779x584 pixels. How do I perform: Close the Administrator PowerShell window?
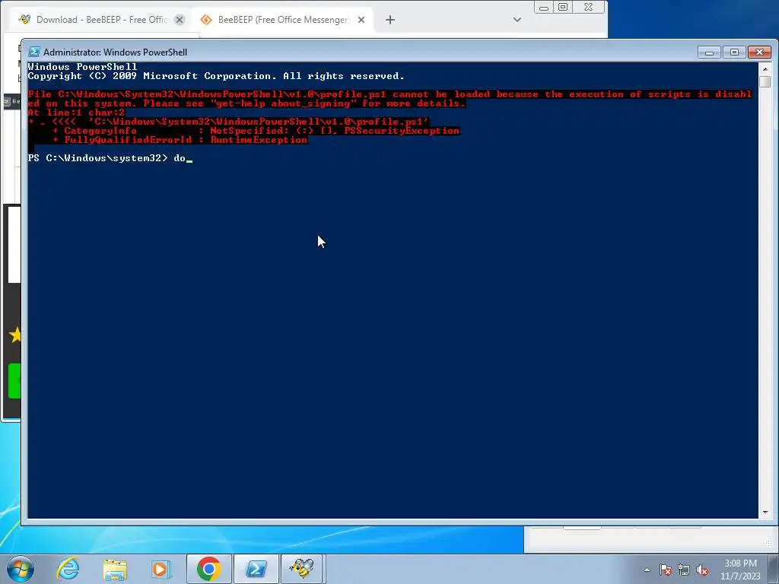tap(760, 52)
